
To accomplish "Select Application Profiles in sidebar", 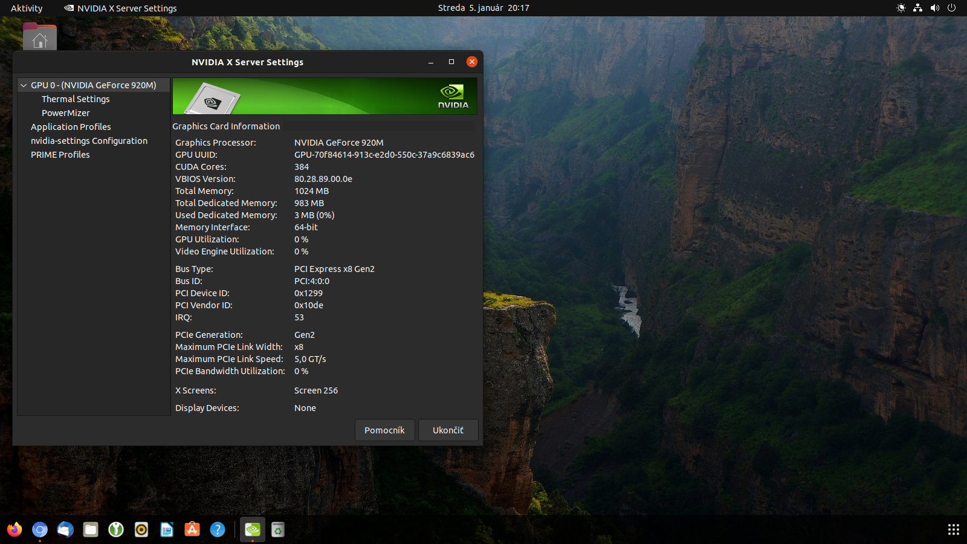I will coord(71,127).
